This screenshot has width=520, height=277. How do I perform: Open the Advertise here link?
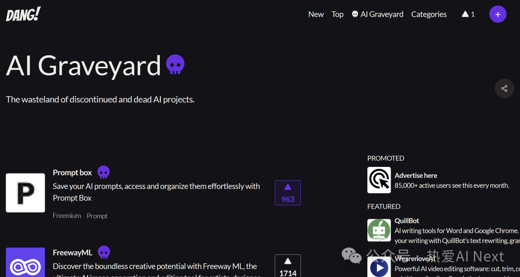pyautogui.click(x=416, y=175)
